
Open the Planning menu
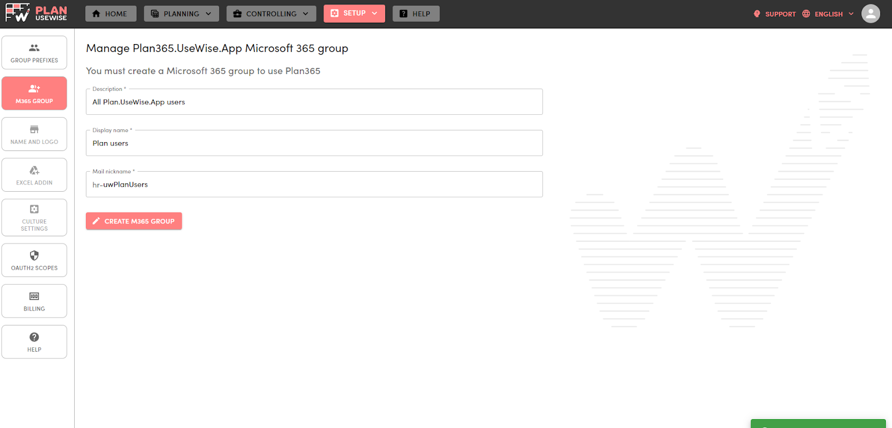[x=181, y=14]
